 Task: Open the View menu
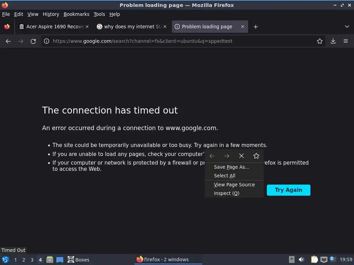33,14
